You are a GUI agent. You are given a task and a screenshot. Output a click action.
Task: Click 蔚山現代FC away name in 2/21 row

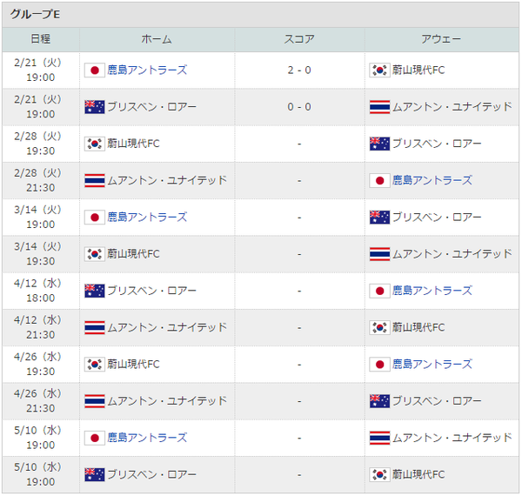coord(418,70)
